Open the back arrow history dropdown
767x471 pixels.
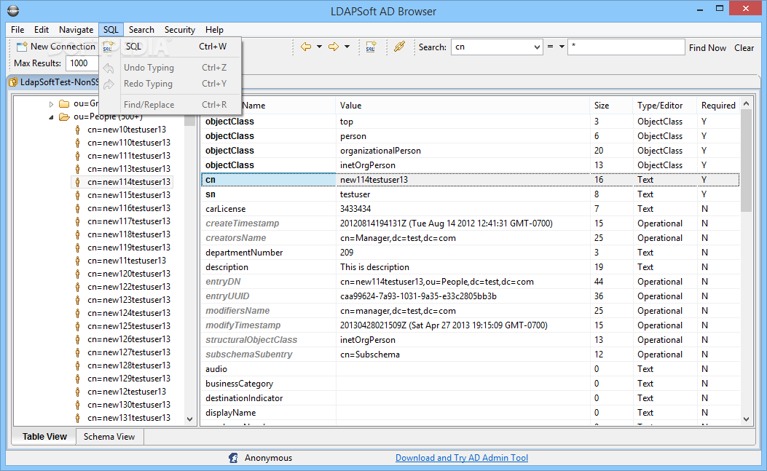pos(320,47)
